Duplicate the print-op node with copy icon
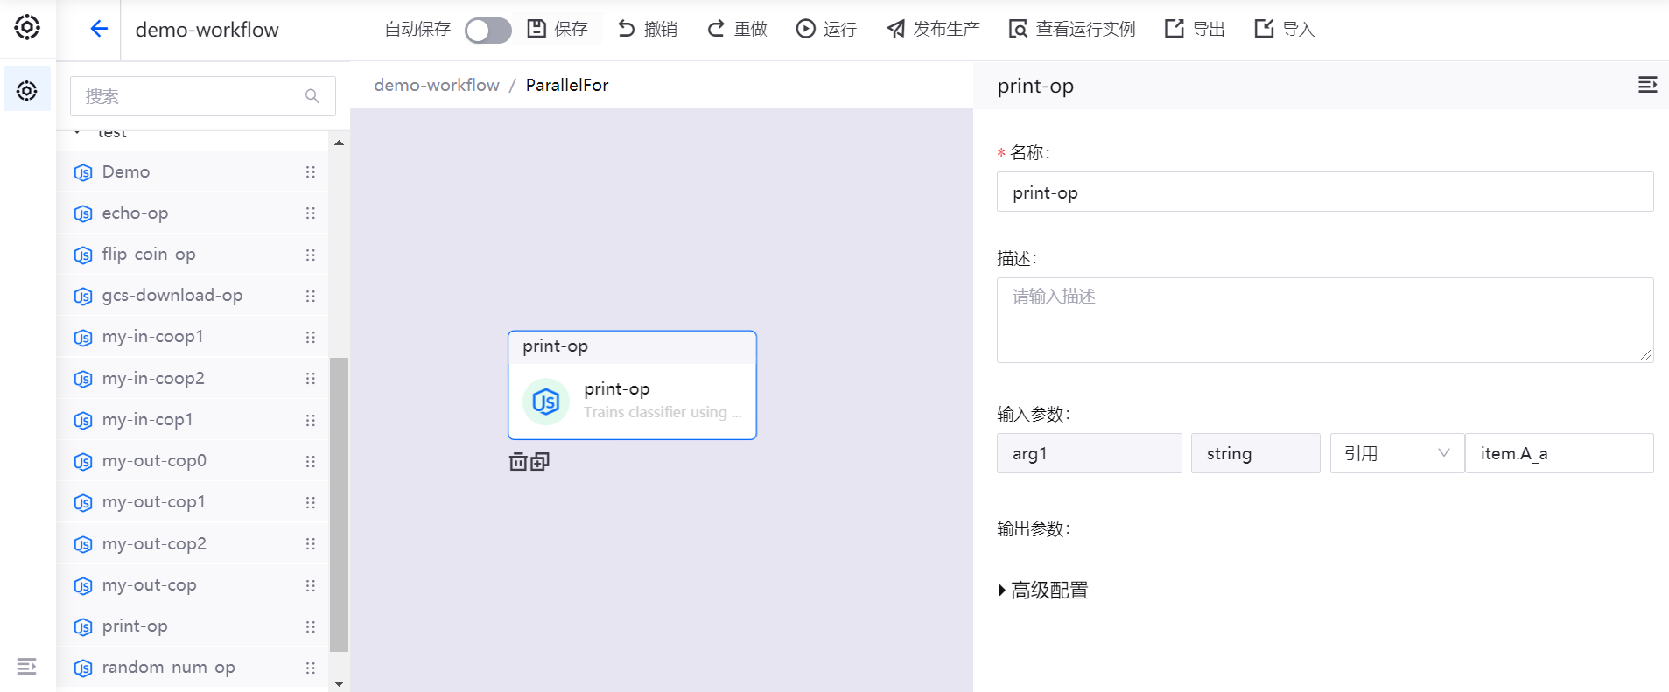The height and width of the screenshot is (692, 1669). pyautogui.click(x=540, y=461)
